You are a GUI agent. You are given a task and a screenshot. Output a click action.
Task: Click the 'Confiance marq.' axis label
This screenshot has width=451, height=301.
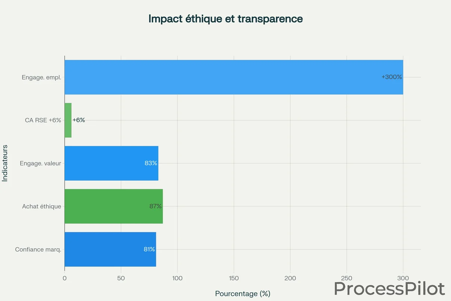(x=38, y=249)
